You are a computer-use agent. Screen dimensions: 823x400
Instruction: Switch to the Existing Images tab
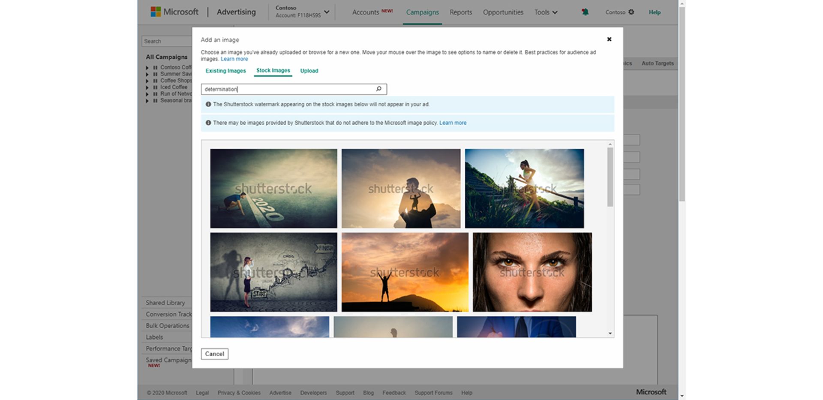(225, 71)
